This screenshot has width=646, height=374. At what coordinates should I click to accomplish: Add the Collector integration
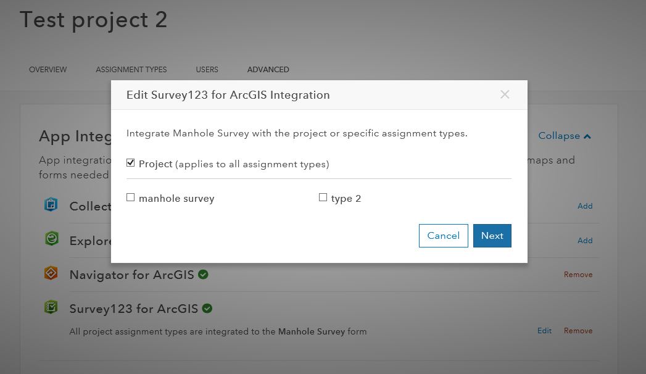tap(585, 206)
